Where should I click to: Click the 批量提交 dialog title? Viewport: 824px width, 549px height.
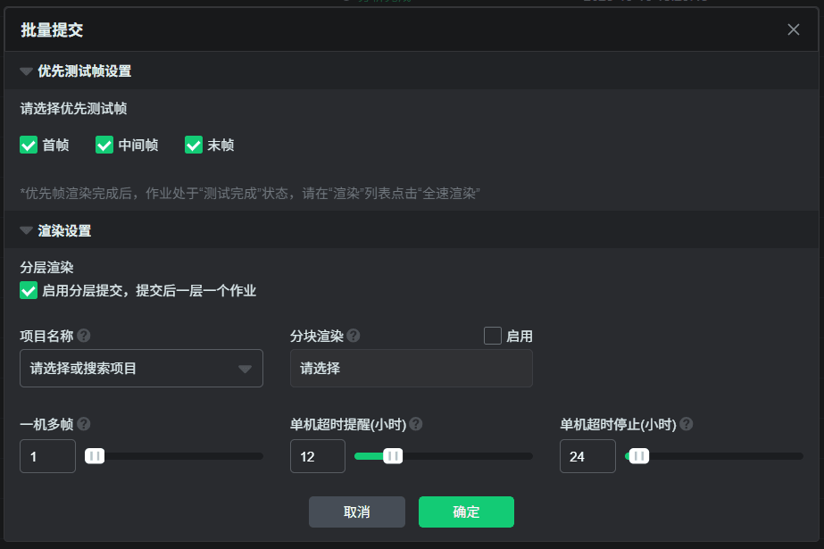52,30
